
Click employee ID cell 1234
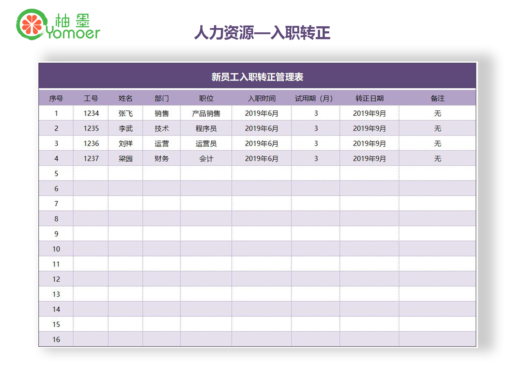pyautogui.click(x=91, y=113)
